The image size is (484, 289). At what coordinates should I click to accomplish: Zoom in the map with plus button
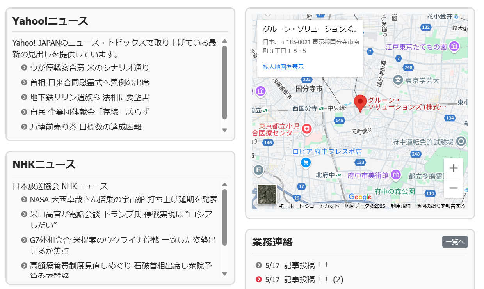(x=454, y=168)
